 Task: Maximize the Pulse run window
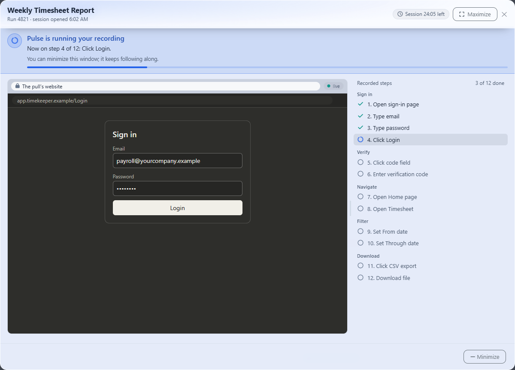475,14
